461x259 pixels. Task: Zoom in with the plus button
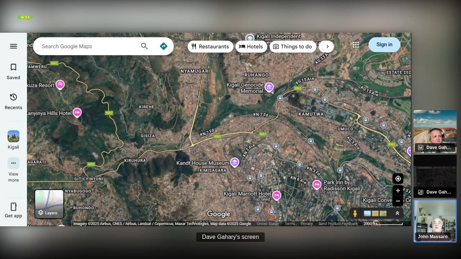pos(398,191)
